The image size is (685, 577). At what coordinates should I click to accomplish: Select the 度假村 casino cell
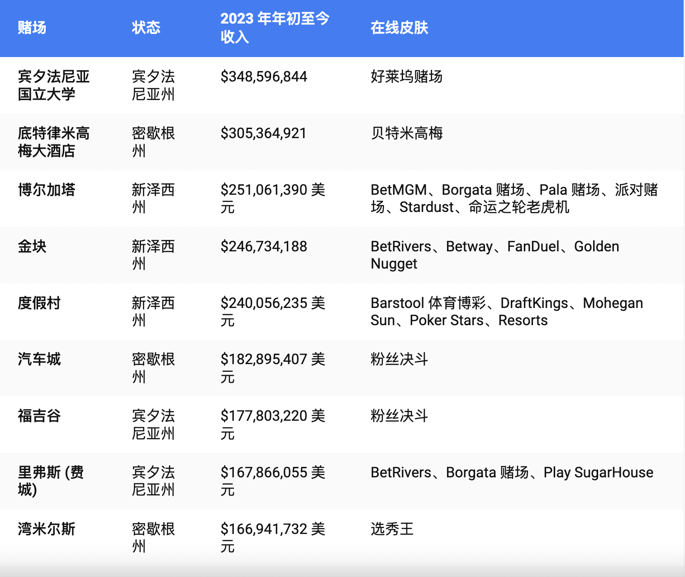(39, 303)
